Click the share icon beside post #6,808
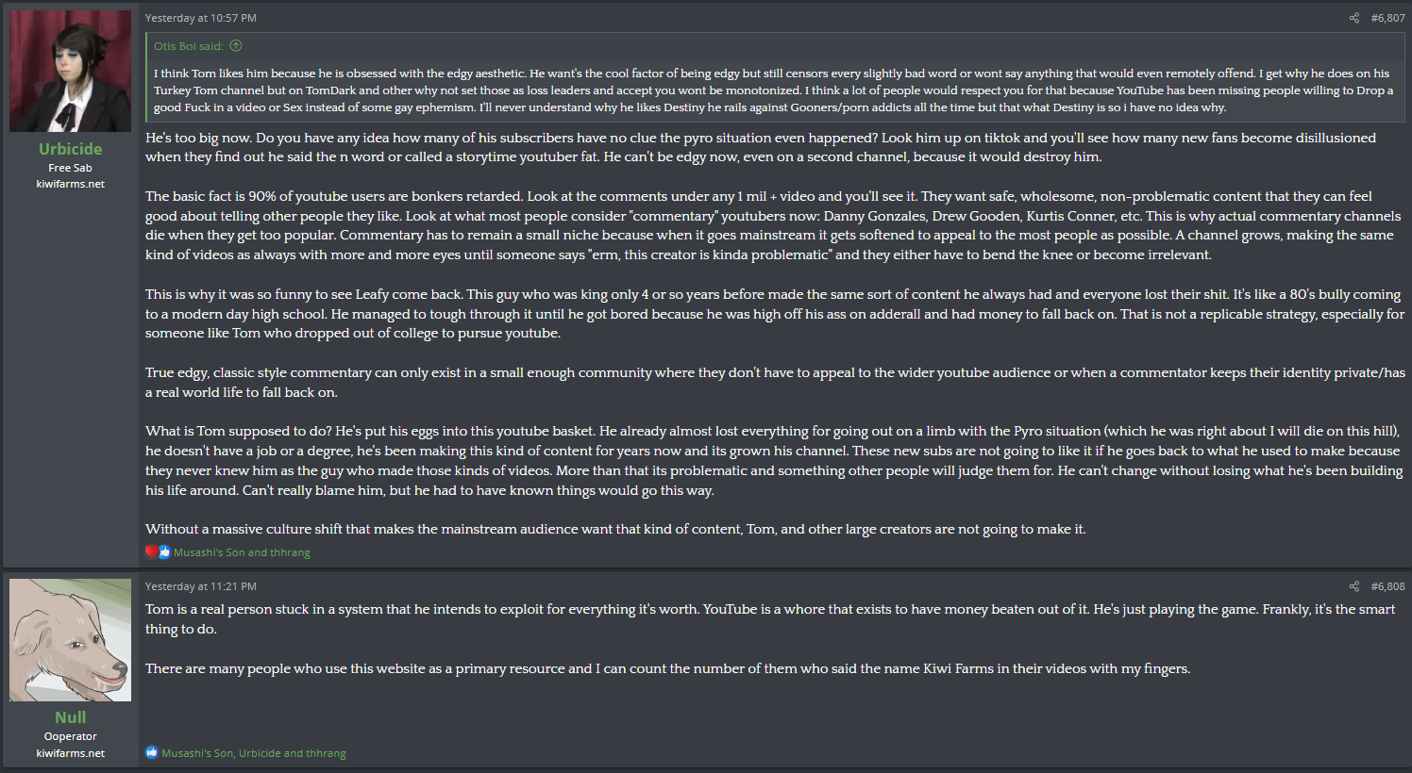This screenshot has width=1412, height=773. click(1353, 586)
